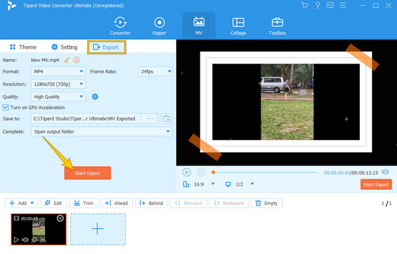Play the clip via thumbnail play icon

click(16, 239)
